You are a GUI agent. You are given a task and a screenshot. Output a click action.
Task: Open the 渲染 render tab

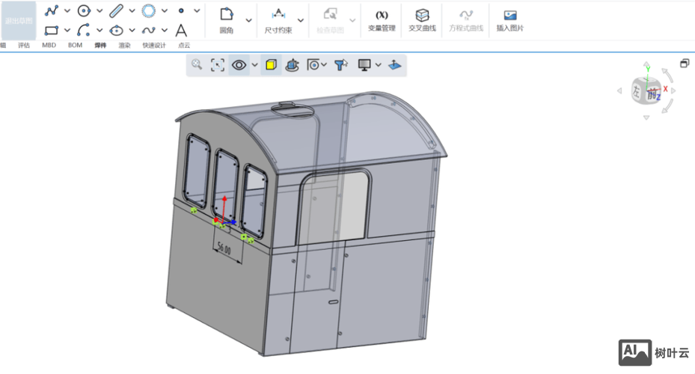tap(124, 46)
